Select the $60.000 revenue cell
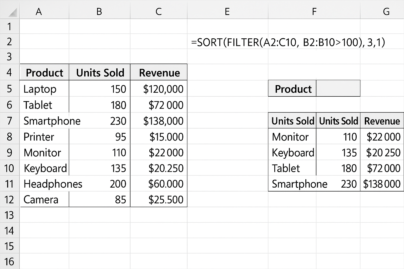Image resolution: width=404 pixels, height=269 pixels. [x=159, y=184]
